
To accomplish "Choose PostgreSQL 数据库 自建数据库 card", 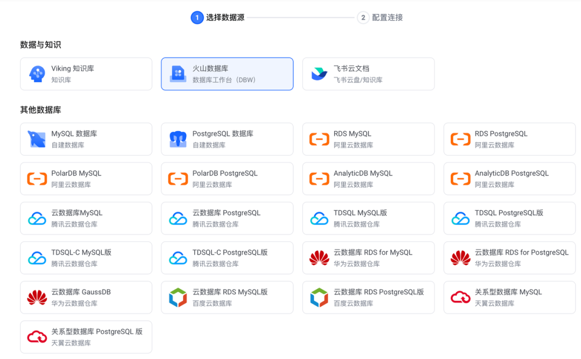I will tap(227, 139).
